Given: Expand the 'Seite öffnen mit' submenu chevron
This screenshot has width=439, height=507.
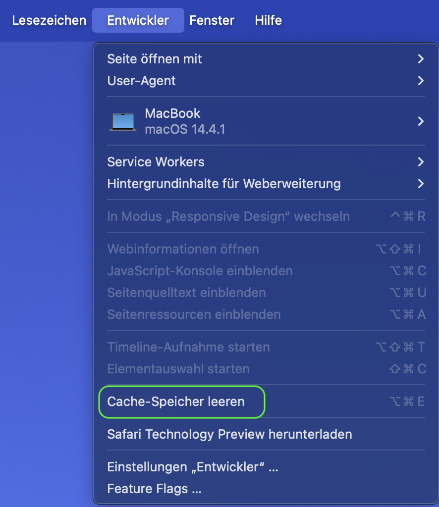Looking at the screenshot, I should click(x=421, y=59).
